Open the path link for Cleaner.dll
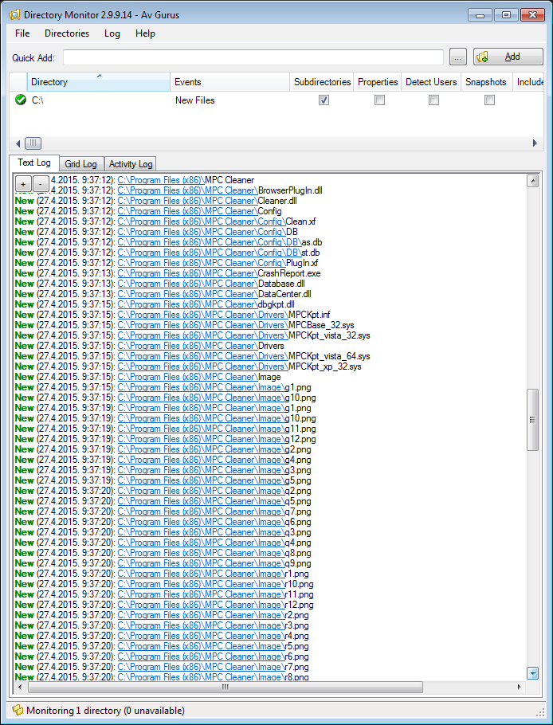The width and height of the screenshot is (553, 725). [x=187, y=201]
